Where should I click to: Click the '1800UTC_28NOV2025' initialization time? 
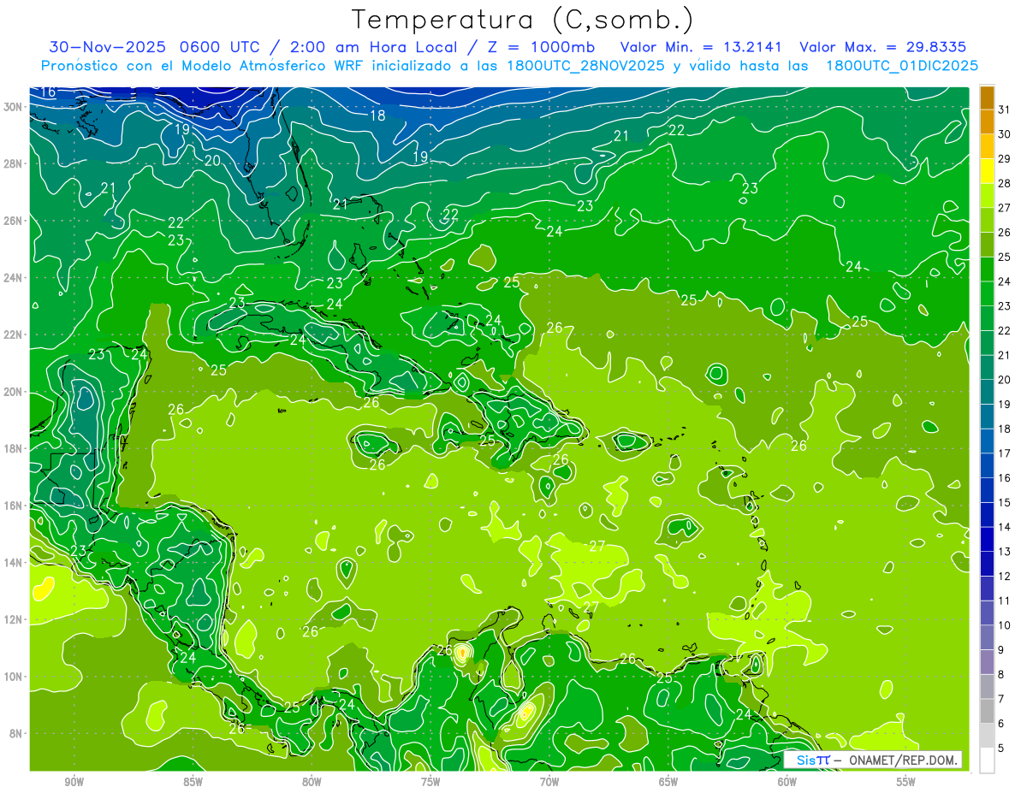click(585, 66)
